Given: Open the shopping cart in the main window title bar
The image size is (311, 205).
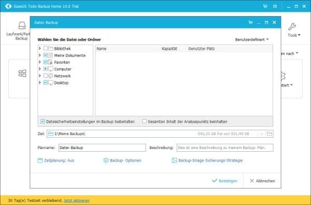Looking at the screenshot, I should point(265,6).
